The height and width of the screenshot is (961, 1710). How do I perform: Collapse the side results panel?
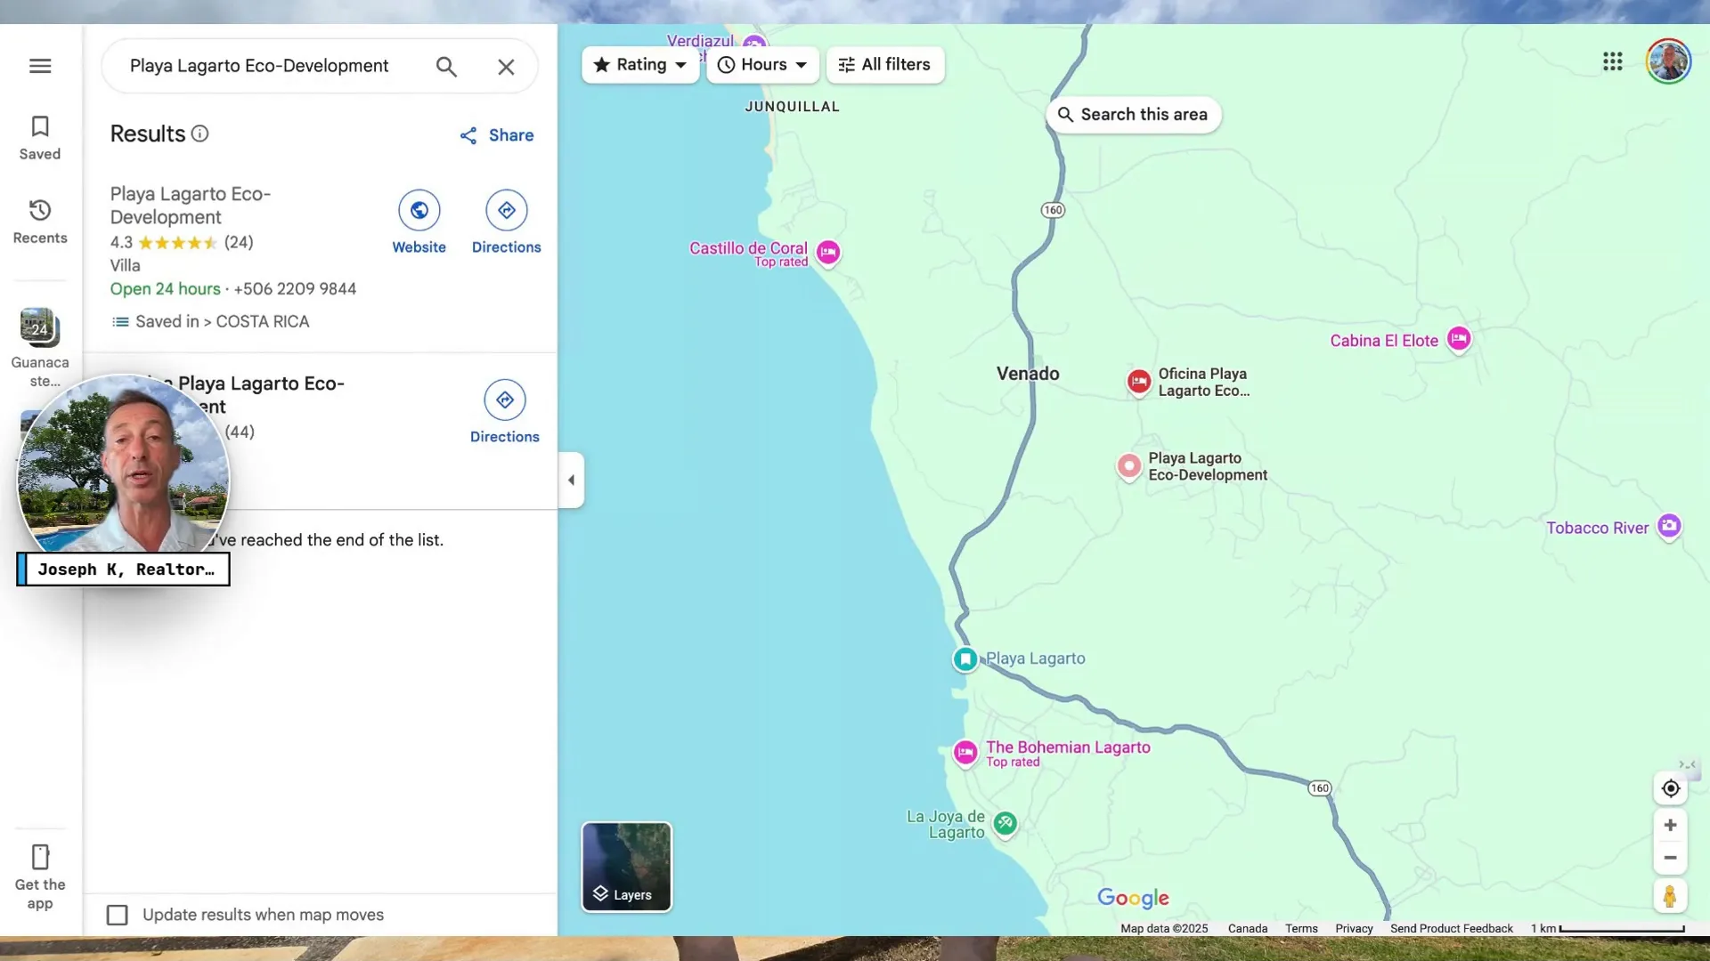pyautogui.click(x=571, y=480)
